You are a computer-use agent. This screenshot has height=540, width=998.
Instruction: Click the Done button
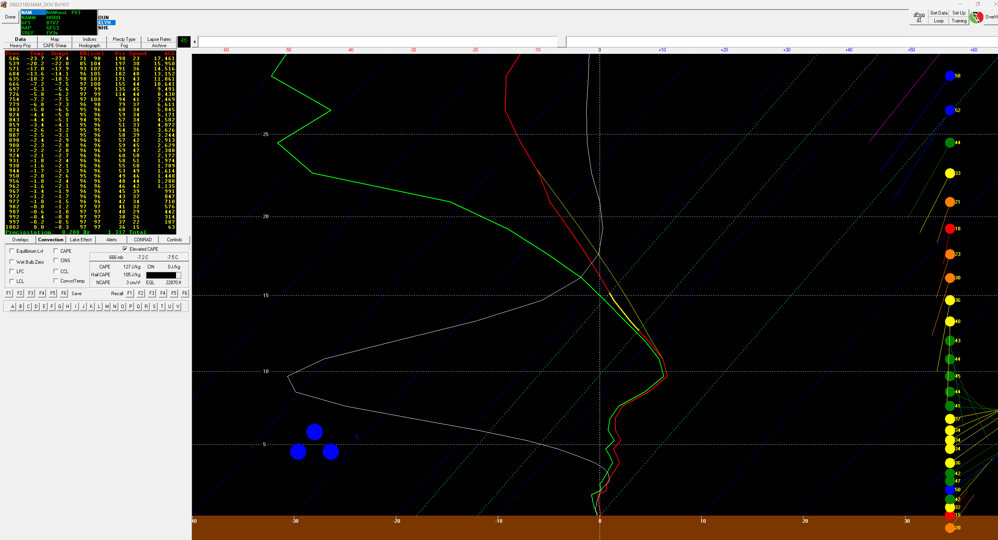pos(10,17)
